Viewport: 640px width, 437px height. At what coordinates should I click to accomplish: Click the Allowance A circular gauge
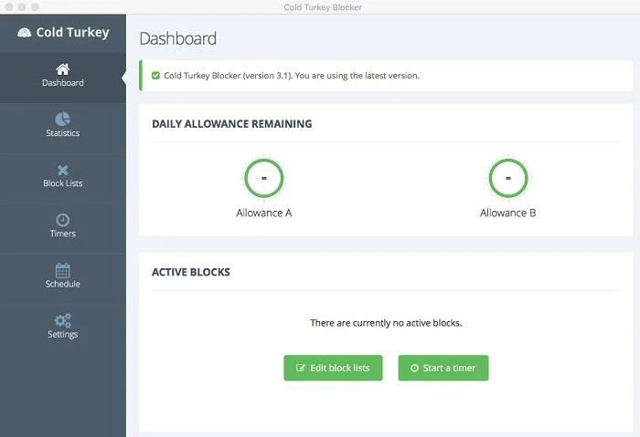point(263,179)
